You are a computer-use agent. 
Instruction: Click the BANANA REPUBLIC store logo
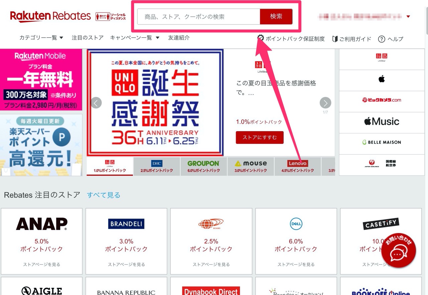coord(126,292)
